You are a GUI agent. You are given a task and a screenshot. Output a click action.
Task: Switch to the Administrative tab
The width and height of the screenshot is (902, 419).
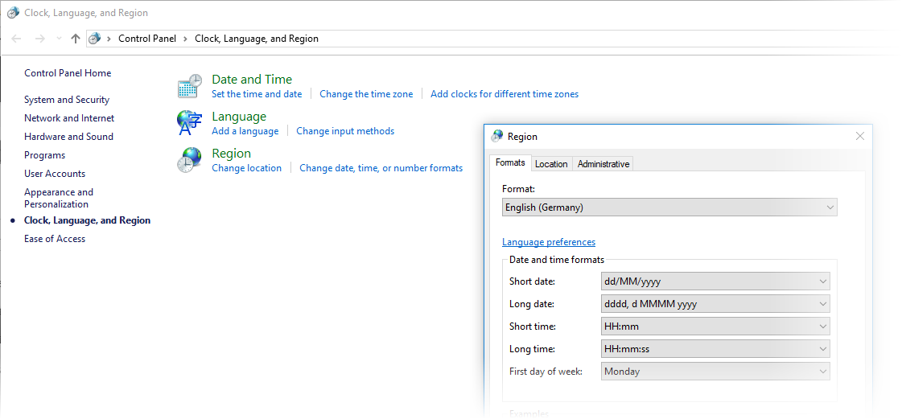[x=603, y=164]
